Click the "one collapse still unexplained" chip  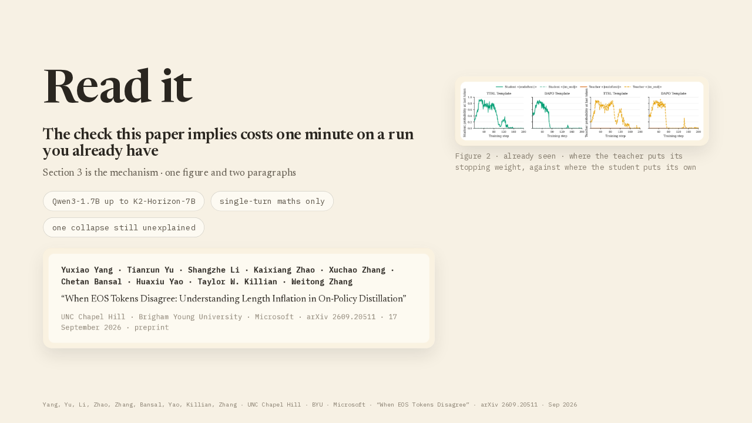pyautogui.click(x=123, y=227)
